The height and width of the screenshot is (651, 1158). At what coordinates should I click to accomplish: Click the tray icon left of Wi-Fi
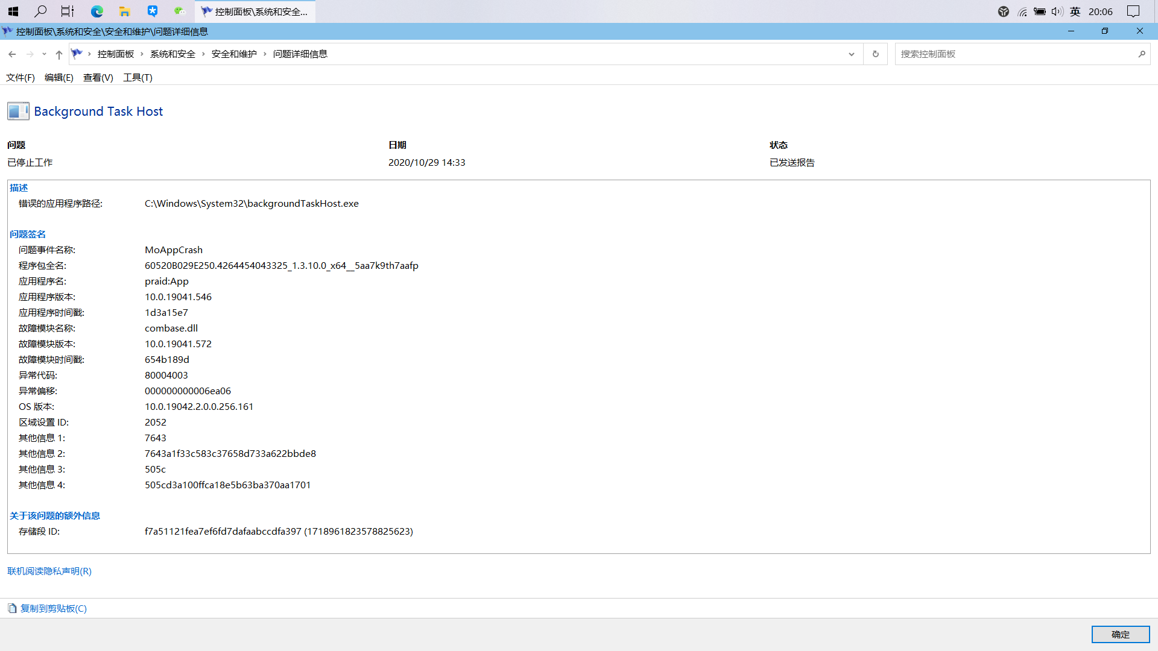click(1004, 11)
